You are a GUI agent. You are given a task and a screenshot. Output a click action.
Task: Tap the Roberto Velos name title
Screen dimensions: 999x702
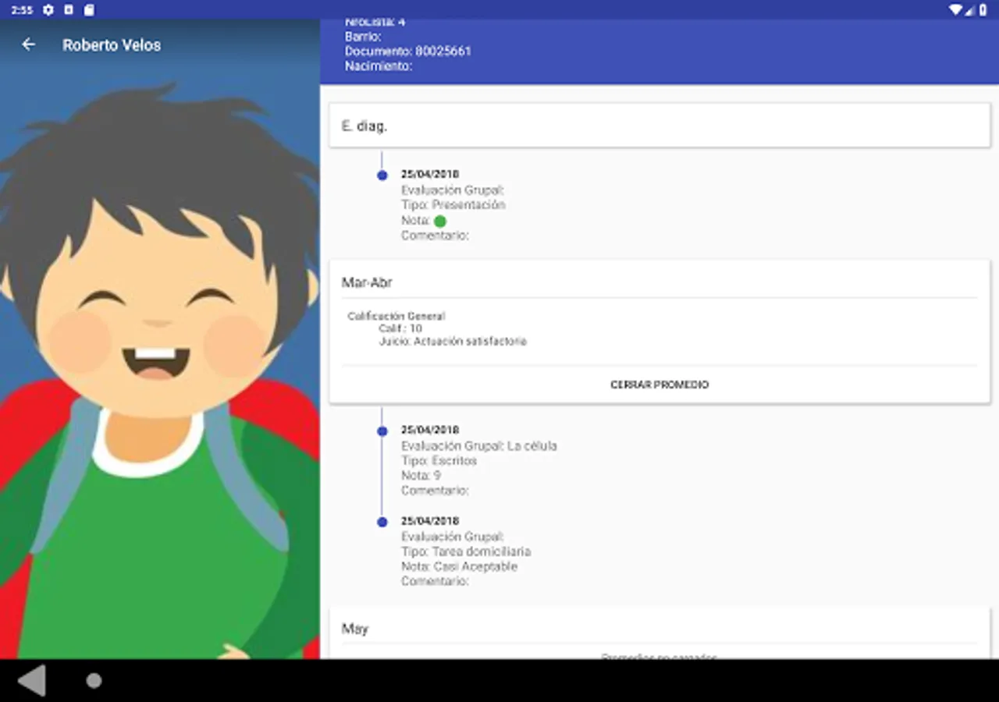[112, 44]
